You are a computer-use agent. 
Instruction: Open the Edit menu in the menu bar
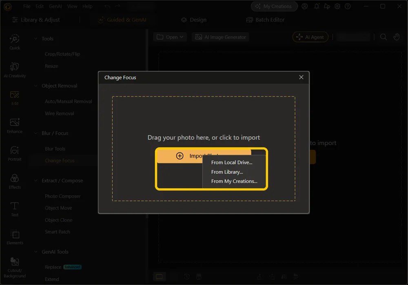(x=40, y=6)
